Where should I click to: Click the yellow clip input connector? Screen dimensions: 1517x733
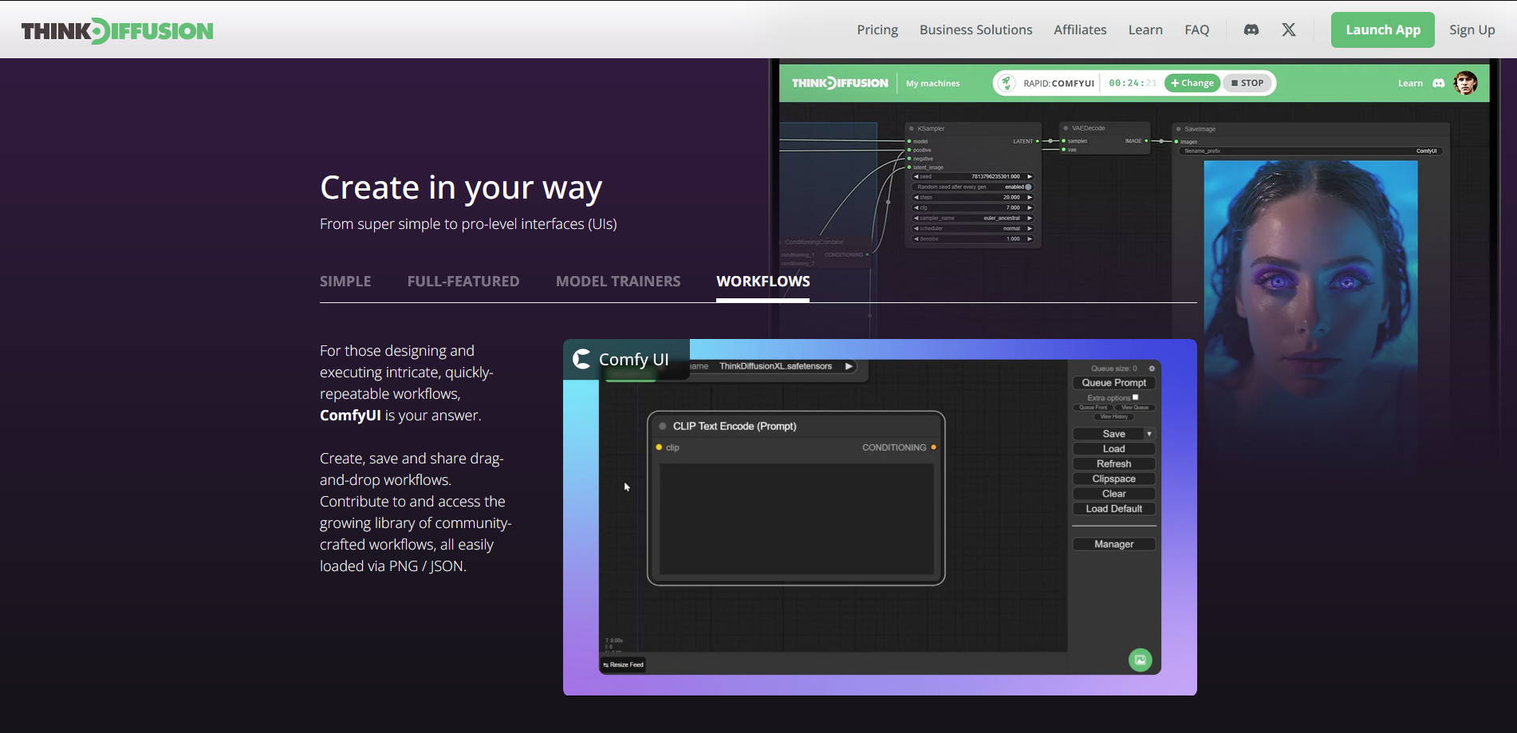coord(659,447)
